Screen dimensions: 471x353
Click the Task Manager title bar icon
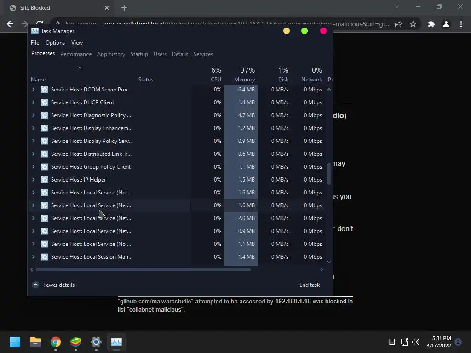click(35, 31)
